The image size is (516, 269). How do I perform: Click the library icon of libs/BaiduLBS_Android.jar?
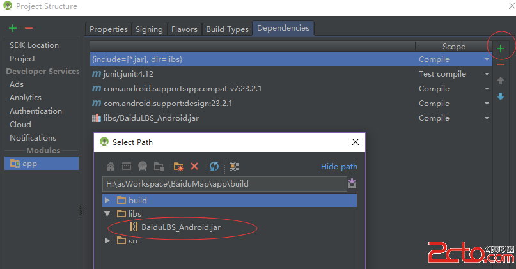click(x=96, y=118)
